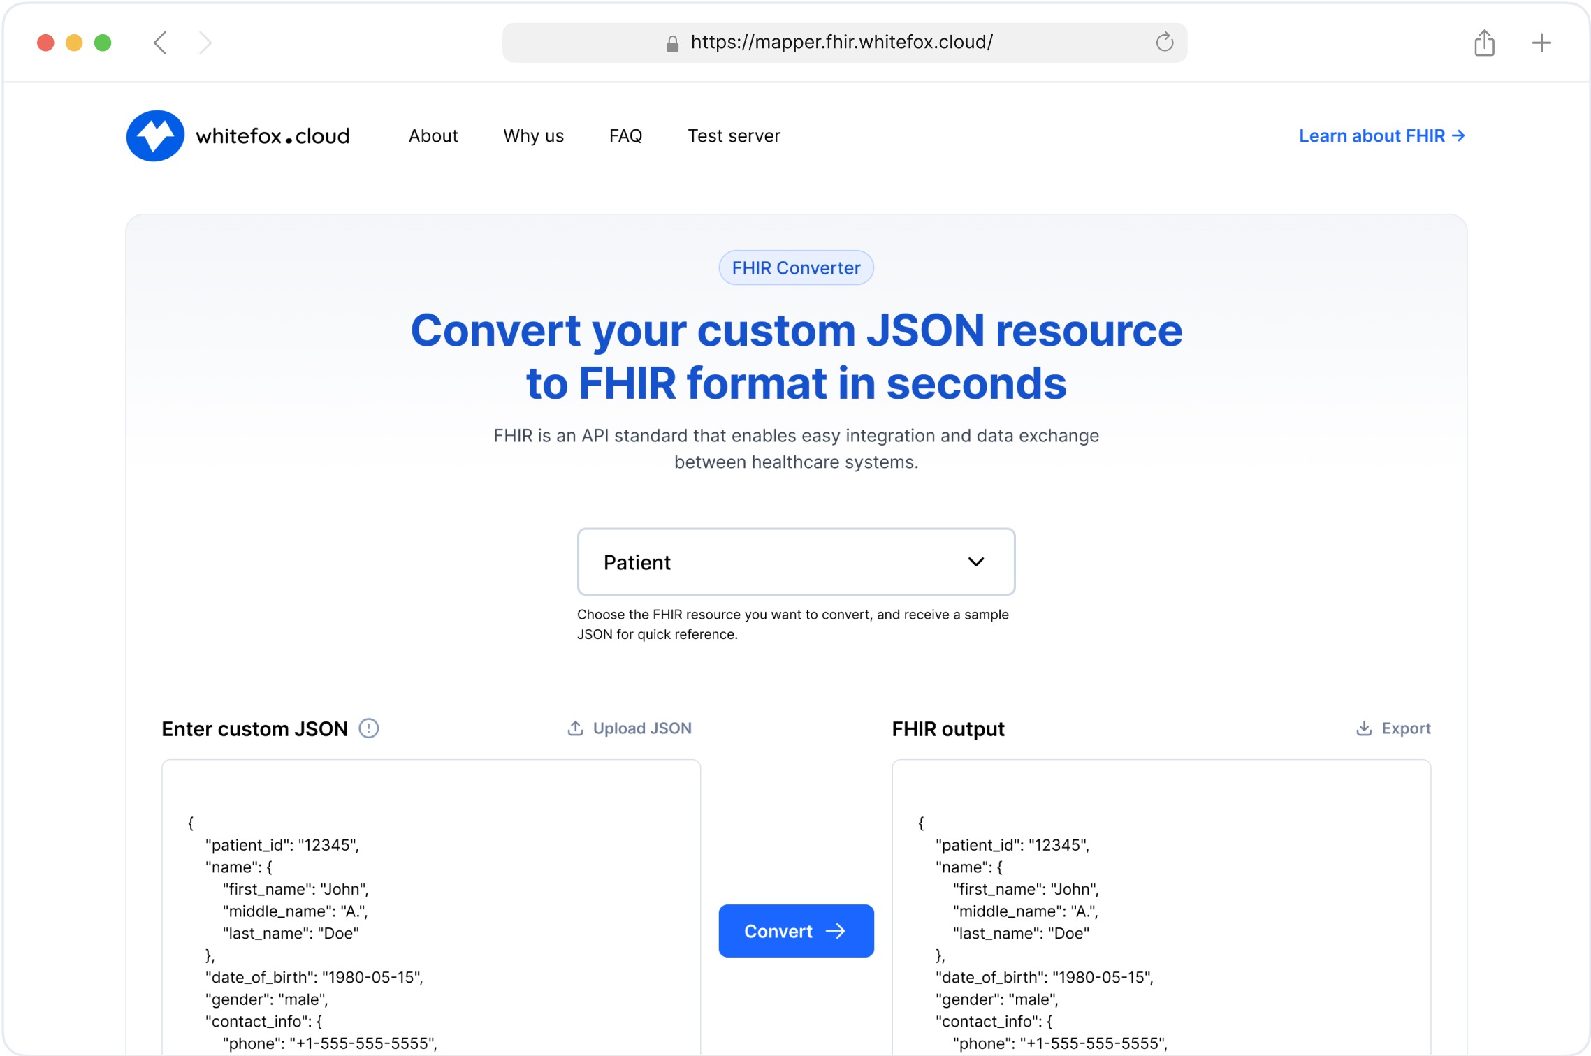Go back using the browser back arrow
This screenshot has height=1056, width=1591.
click(161, 43)
